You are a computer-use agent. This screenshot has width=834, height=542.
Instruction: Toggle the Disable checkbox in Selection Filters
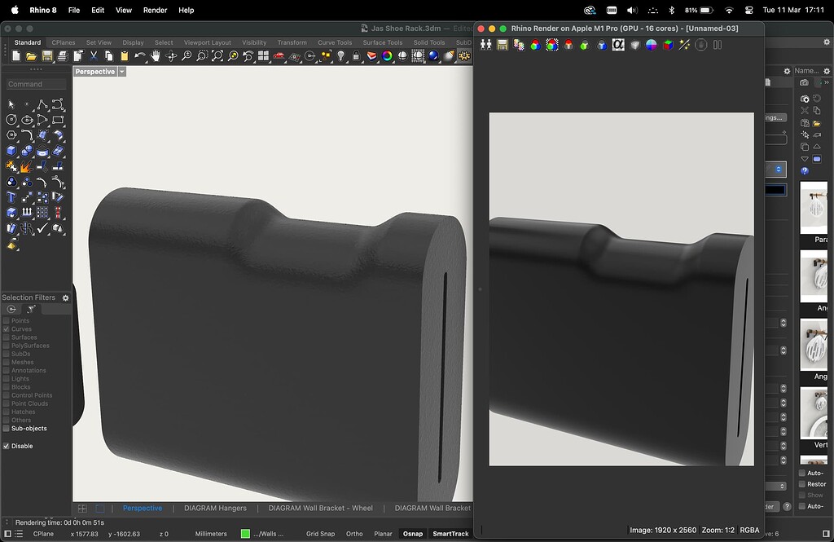[7, 446]
